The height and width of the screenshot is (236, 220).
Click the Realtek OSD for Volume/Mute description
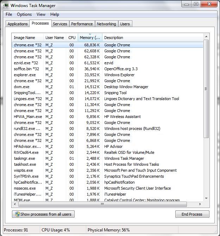point(129,152)
